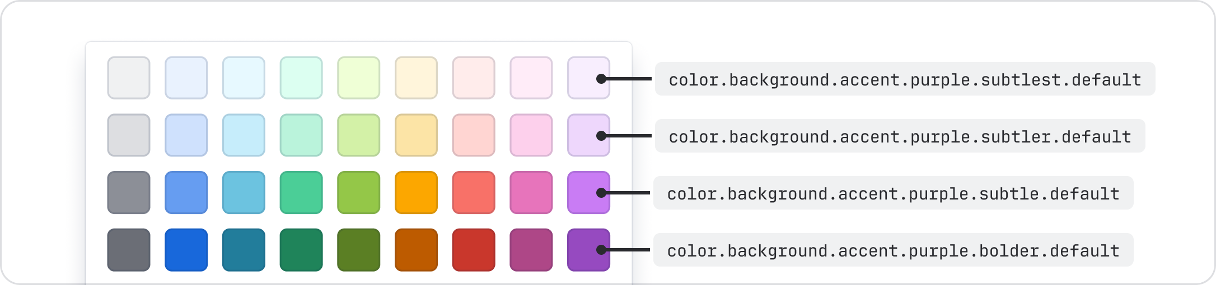Click the purple.subtle.default token label

[893, 193]
